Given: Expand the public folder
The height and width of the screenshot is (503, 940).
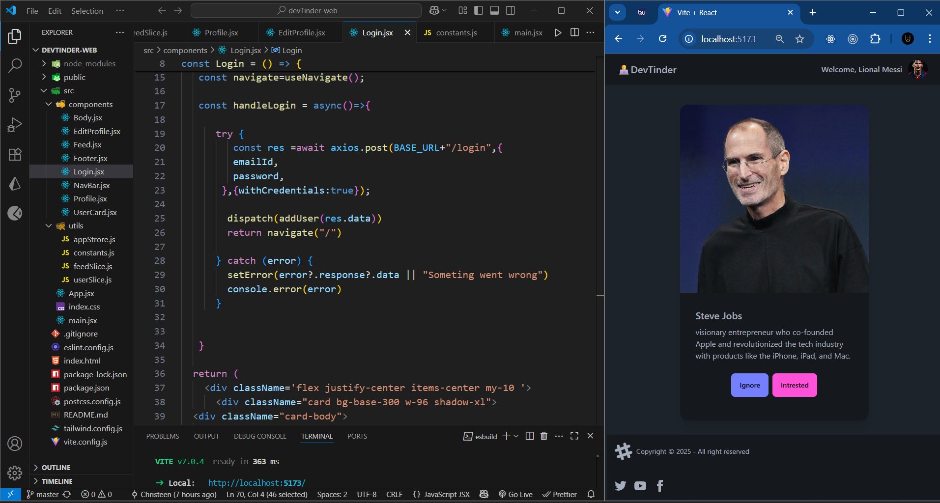Looking at the screenshot, I should click(x=82, y=77).
